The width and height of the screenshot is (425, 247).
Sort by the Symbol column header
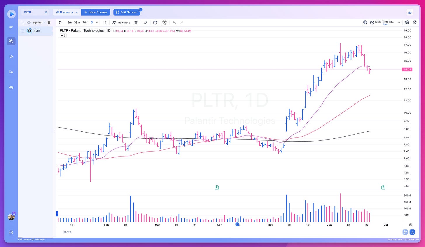pyautogui.click(x=37, y=22)
